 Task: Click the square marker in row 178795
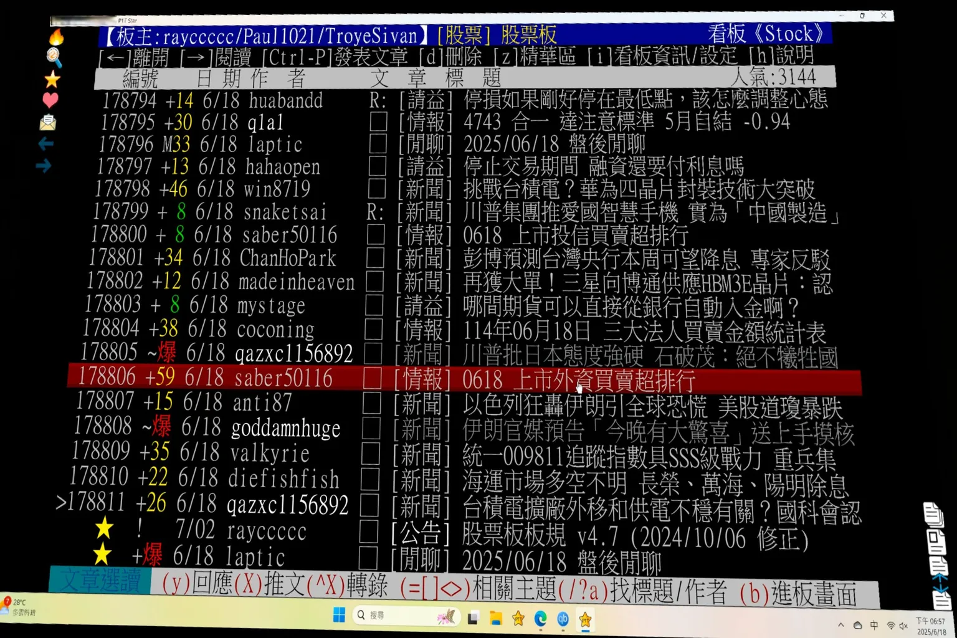[x=378, y=121]
